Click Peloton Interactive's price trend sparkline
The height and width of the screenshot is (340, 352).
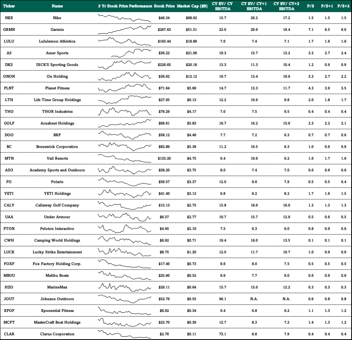coord(124,229)
